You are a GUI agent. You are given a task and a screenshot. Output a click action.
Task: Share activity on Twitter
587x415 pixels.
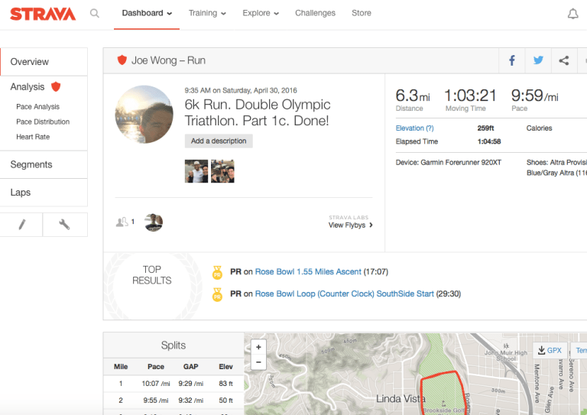click(538, 61)
